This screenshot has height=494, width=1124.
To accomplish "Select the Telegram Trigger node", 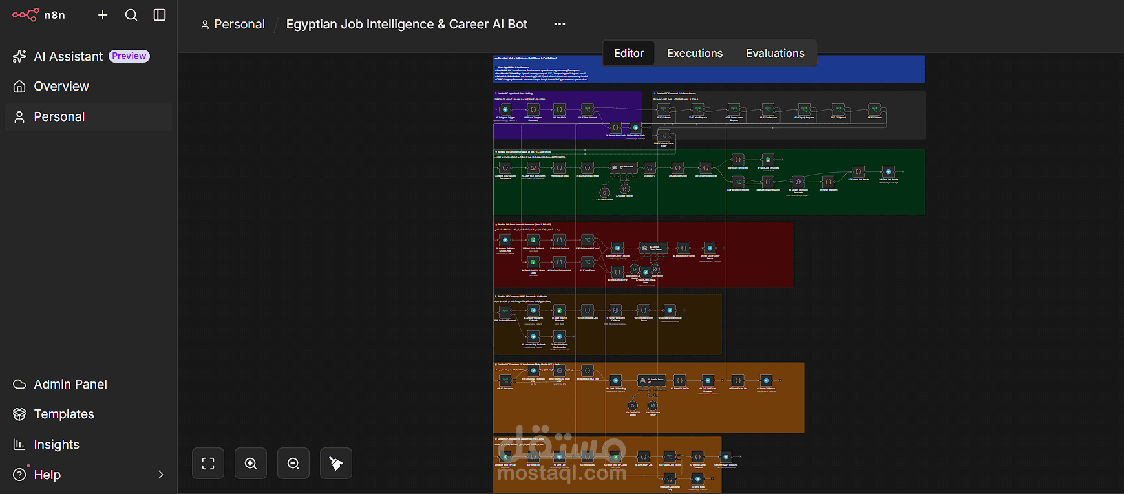I will pos(505,109).
